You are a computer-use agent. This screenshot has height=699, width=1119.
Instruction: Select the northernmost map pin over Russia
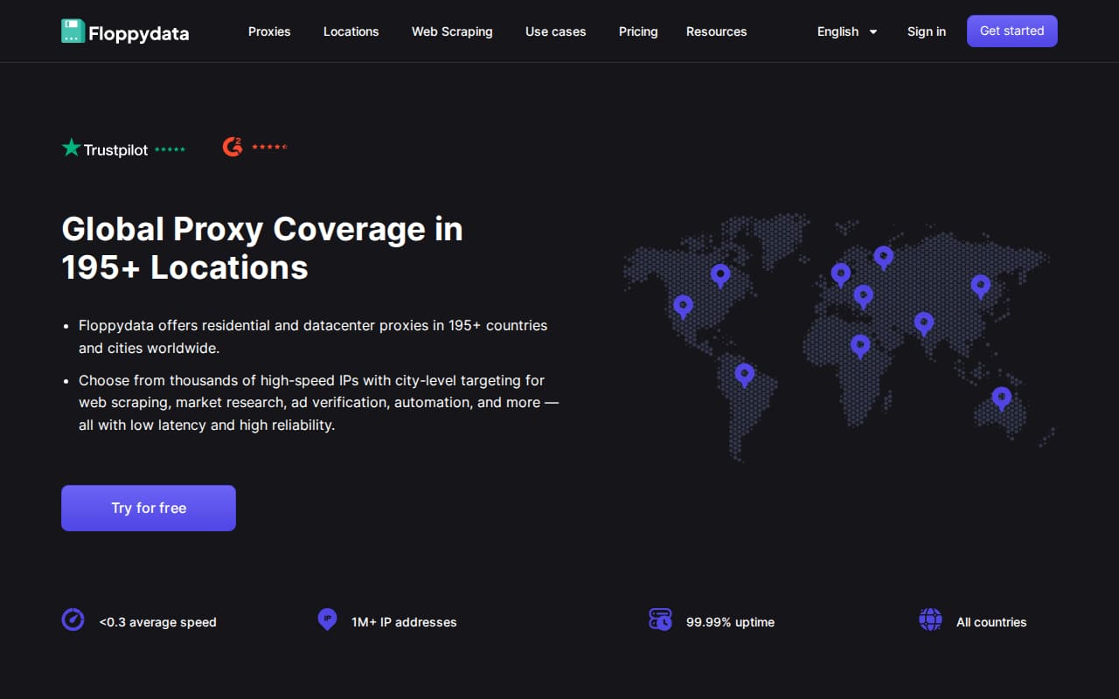(x=884, y=257)
